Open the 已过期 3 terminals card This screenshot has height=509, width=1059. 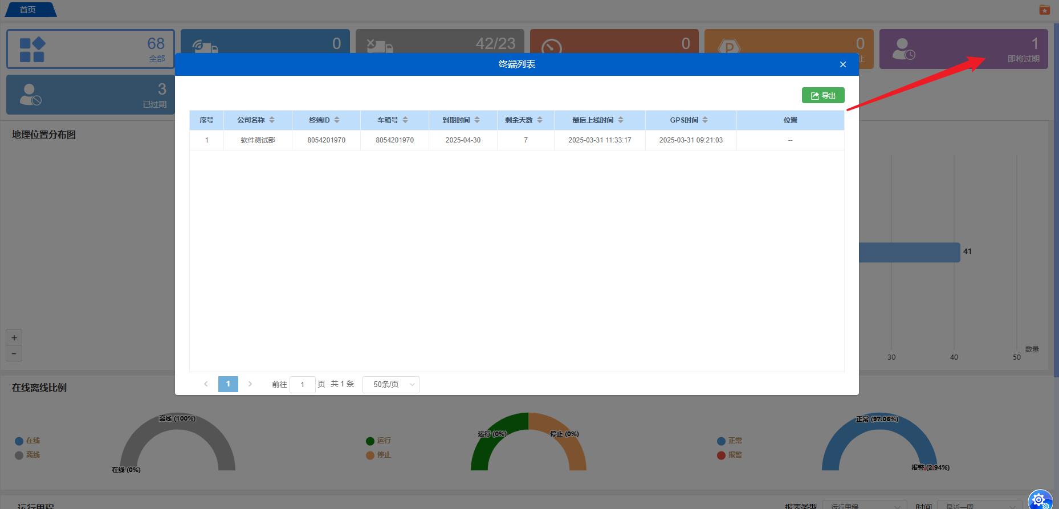pos(91,95)
